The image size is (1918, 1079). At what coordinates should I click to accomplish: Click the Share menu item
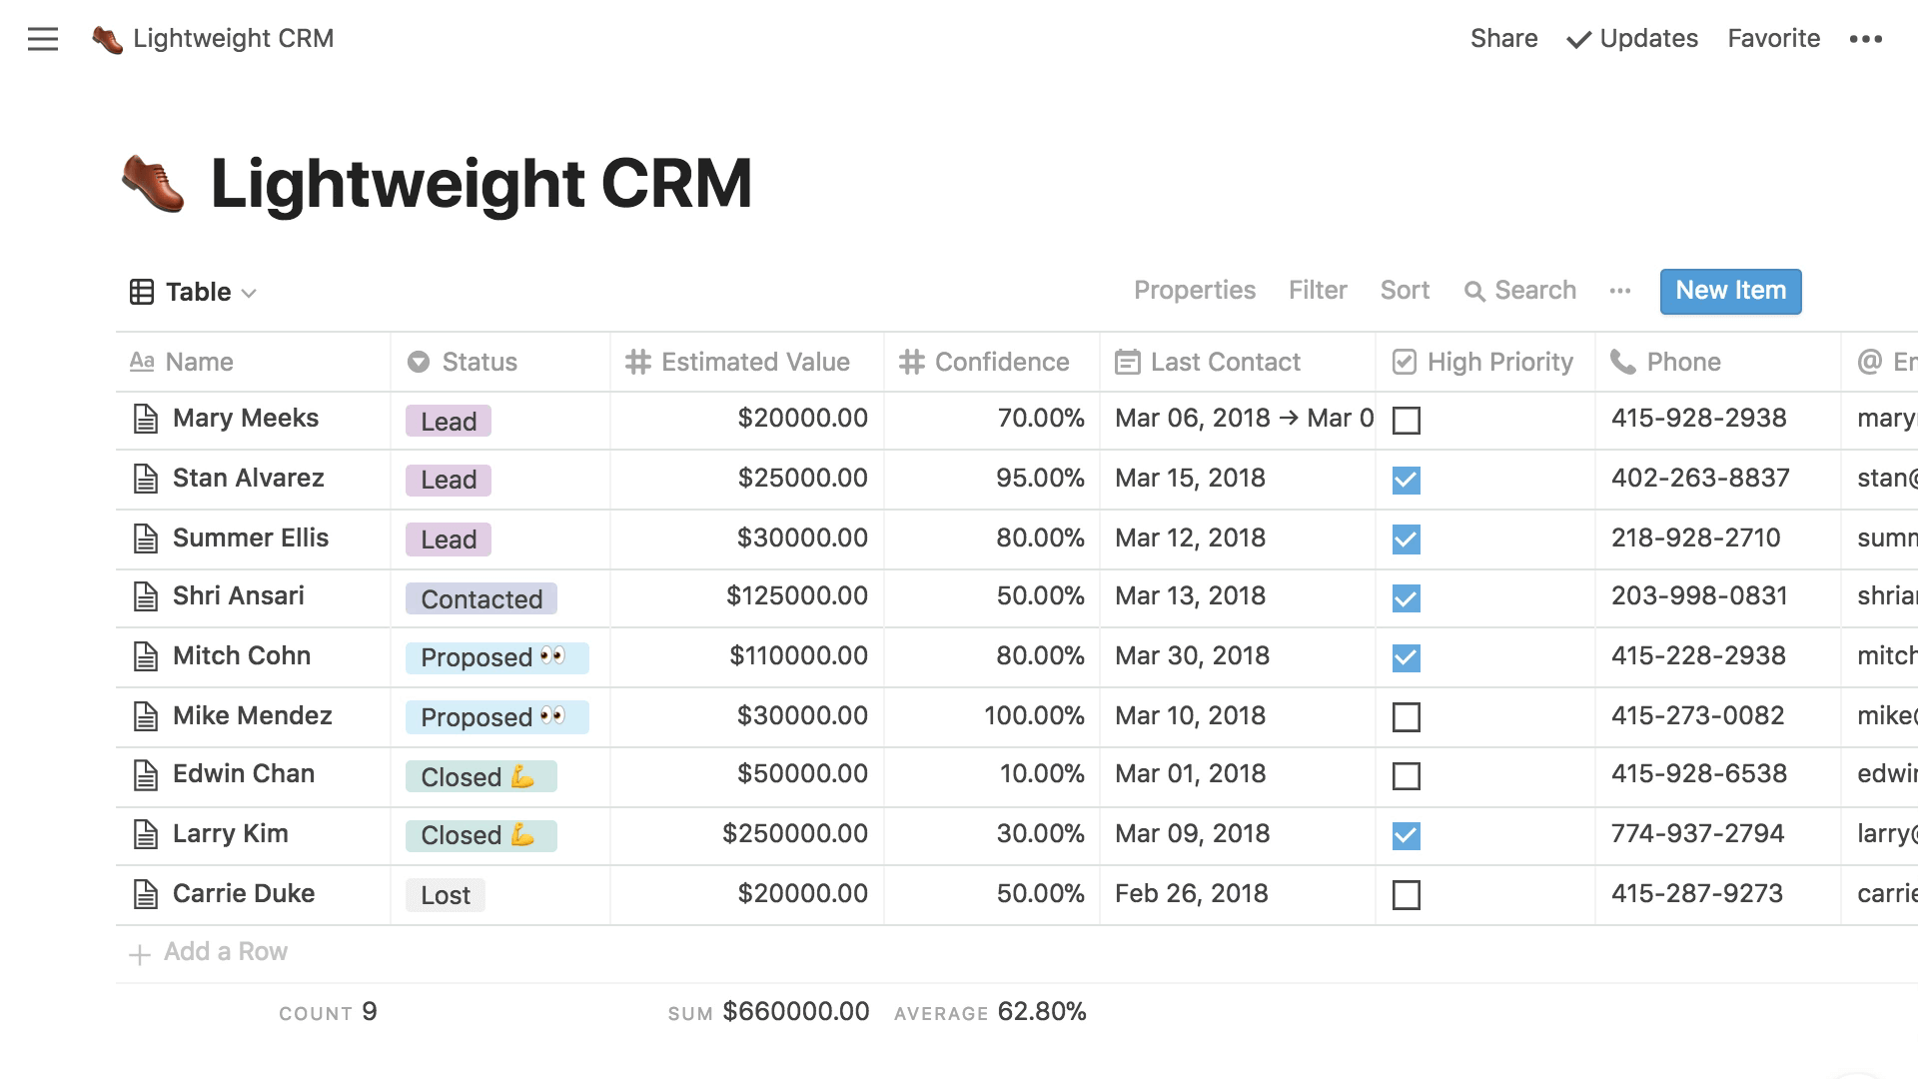(x=1503, y=38)
